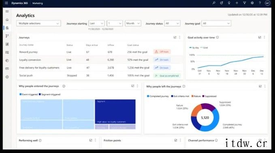Expand the Why people entered card
Screen dimensions: 275x153
pyautogui.click(x=133, y=86)
